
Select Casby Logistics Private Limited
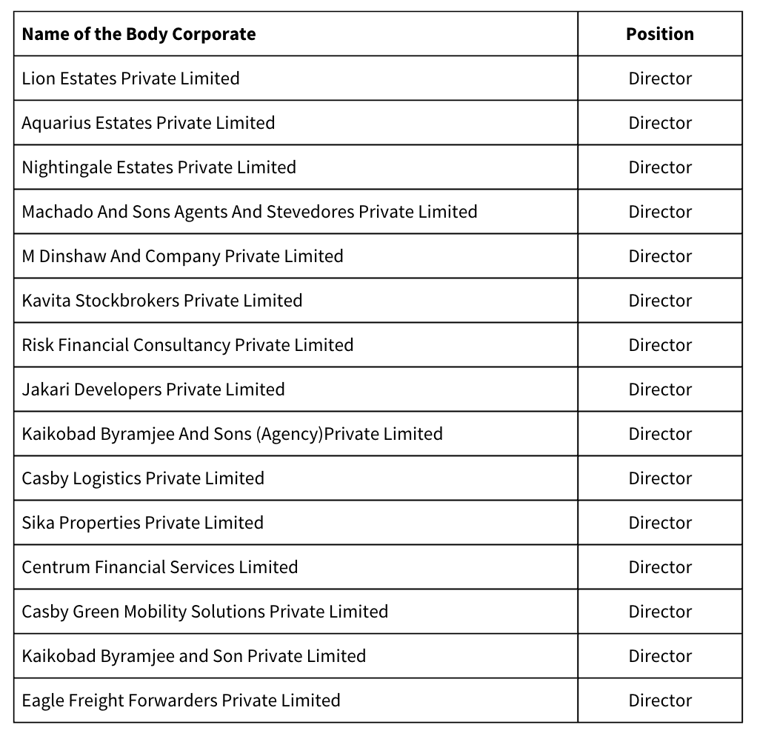[144, 478]
